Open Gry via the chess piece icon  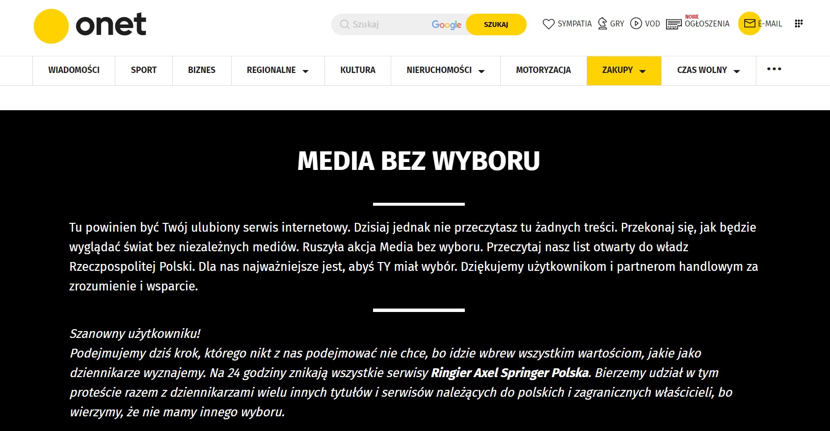[602, 24]
